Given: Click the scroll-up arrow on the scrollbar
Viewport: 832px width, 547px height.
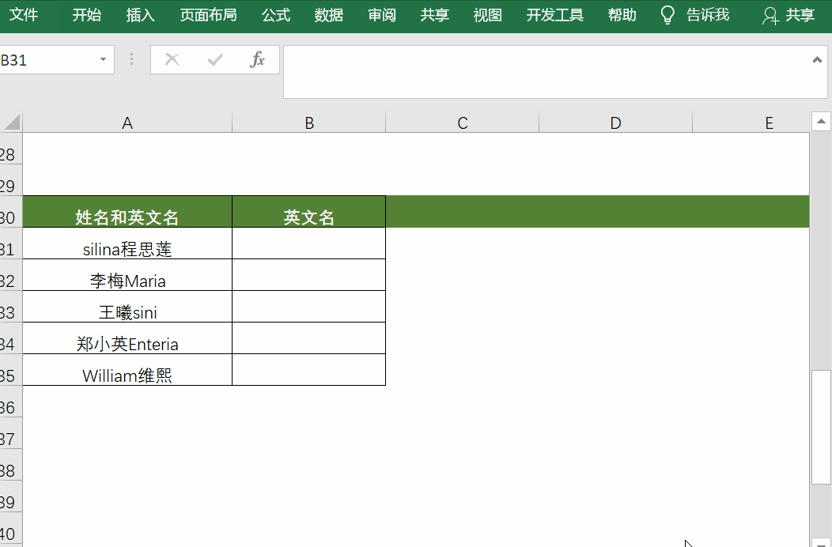Looking at the screenshot, I should coord(821,121).
